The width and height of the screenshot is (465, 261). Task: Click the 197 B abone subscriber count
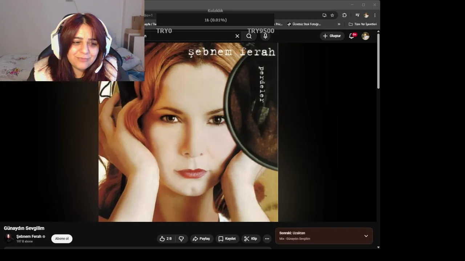pos(24,241)
